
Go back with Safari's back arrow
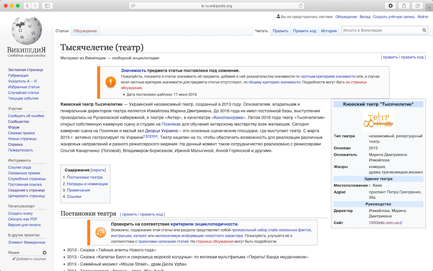[x=27, y=5]
